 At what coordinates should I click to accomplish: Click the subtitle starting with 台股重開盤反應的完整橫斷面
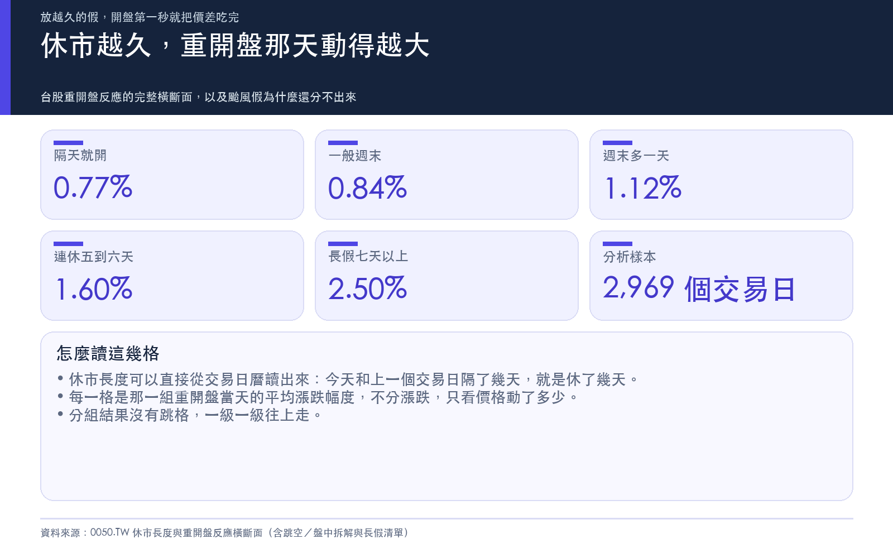pyautogui.click(x=198, y=97)
